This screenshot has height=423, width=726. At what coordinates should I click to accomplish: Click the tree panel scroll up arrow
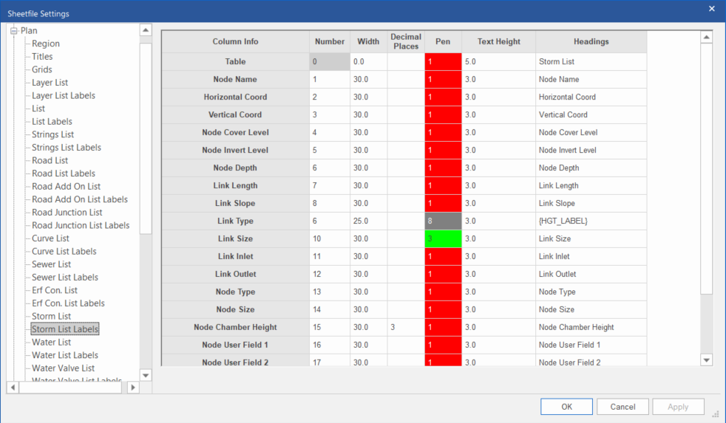pos(146,30)
